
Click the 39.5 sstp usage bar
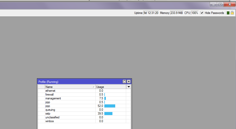click(x=108, y=114)
